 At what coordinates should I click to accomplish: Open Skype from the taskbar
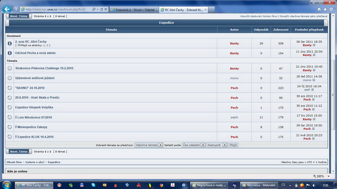93,185
